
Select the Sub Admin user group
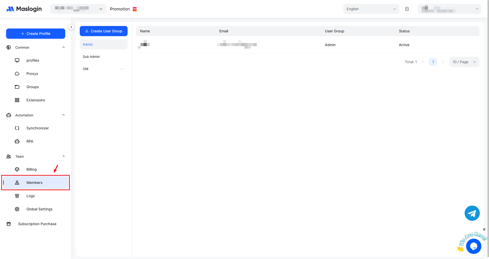tap(91, 57)
